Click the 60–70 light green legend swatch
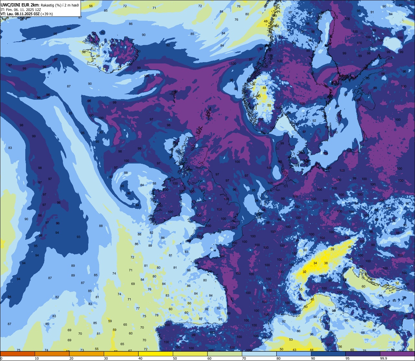This screenshot has width=415, height=361. pos(225,354)
